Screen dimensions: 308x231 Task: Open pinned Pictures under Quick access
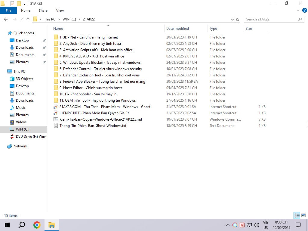22,62
